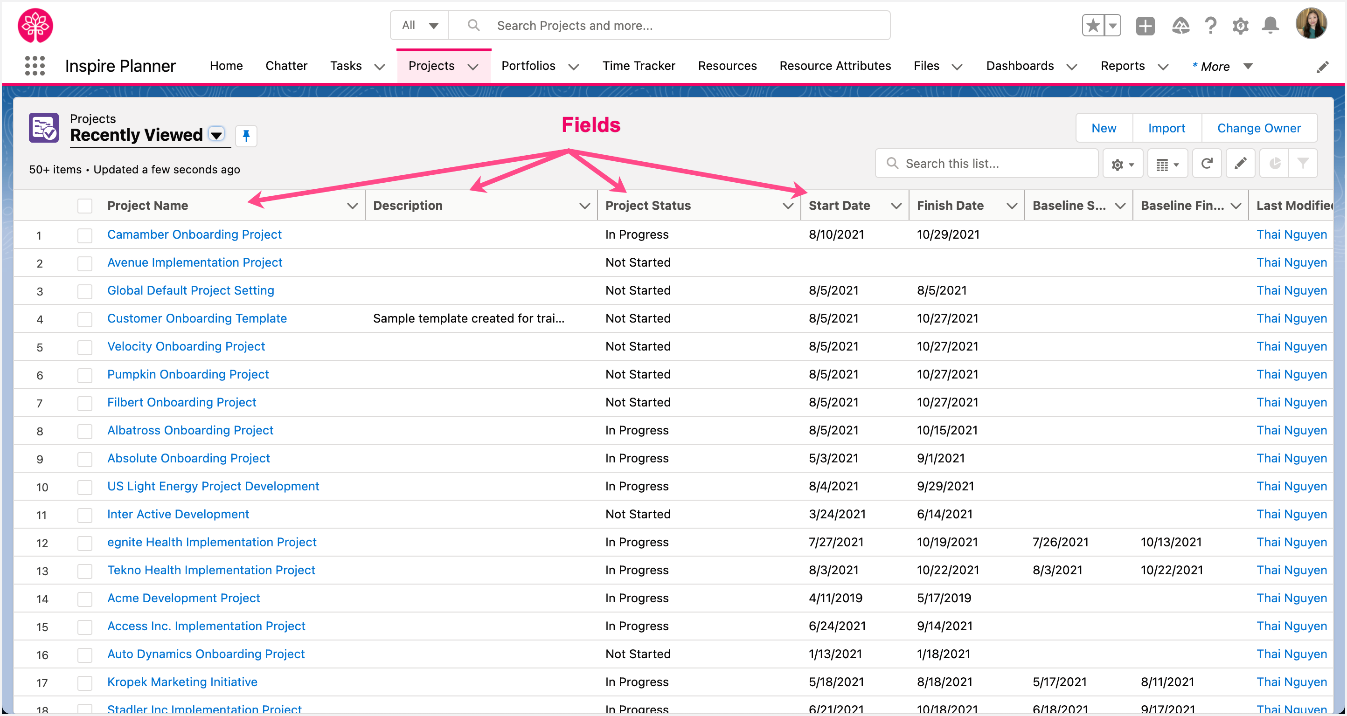Click the settings gear icon on list
1347x716 pixels.
click(x=1121, y=163)
